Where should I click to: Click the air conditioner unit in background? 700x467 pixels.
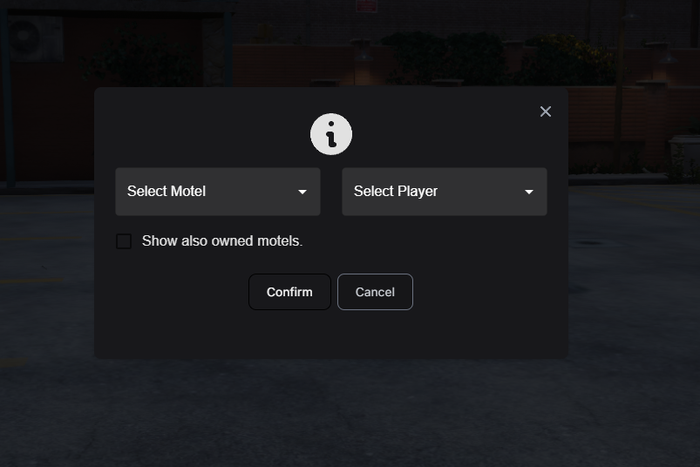tap(34, 37)
